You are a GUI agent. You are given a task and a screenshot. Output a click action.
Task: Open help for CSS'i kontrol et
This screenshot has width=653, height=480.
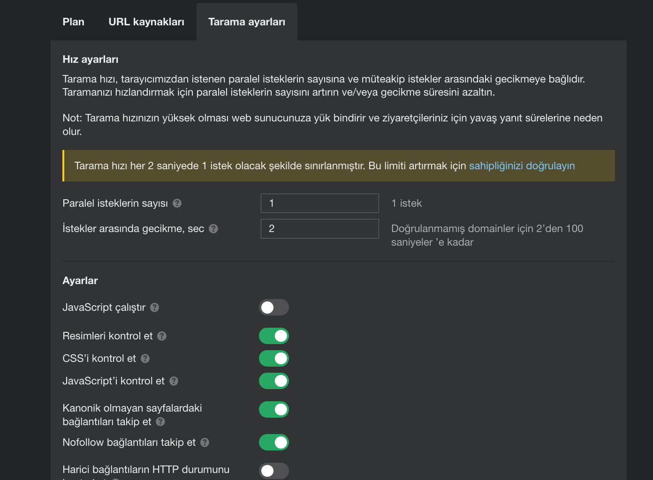(x=145, y=358)
